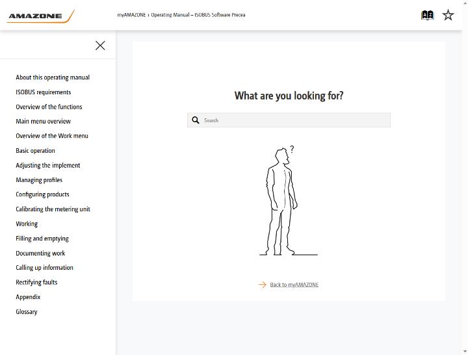Go to Overview of the Work menu
Screen dimensions: 468x355
click(x=52, y=136)
